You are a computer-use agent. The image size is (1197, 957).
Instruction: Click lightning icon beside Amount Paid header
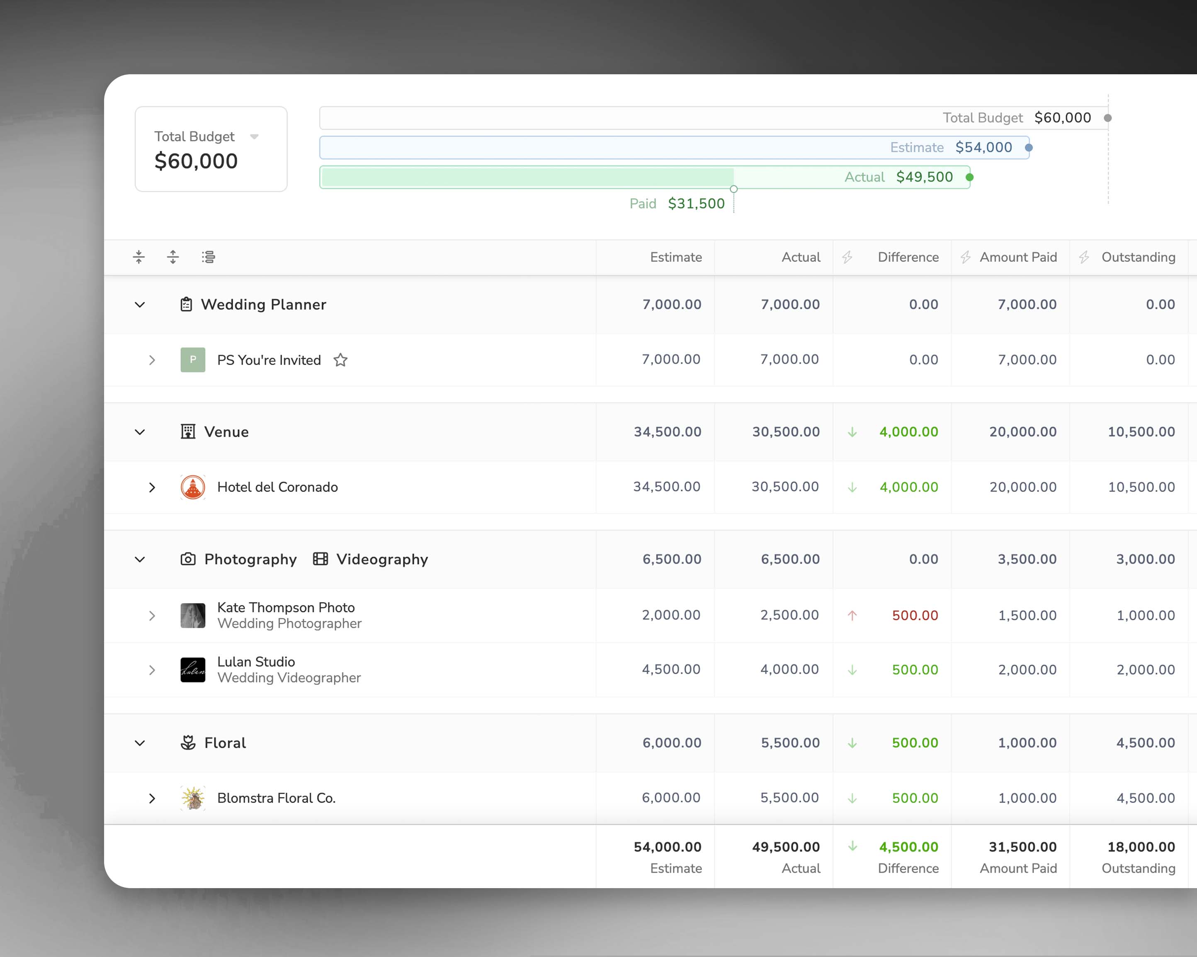[x=966, y=257]
